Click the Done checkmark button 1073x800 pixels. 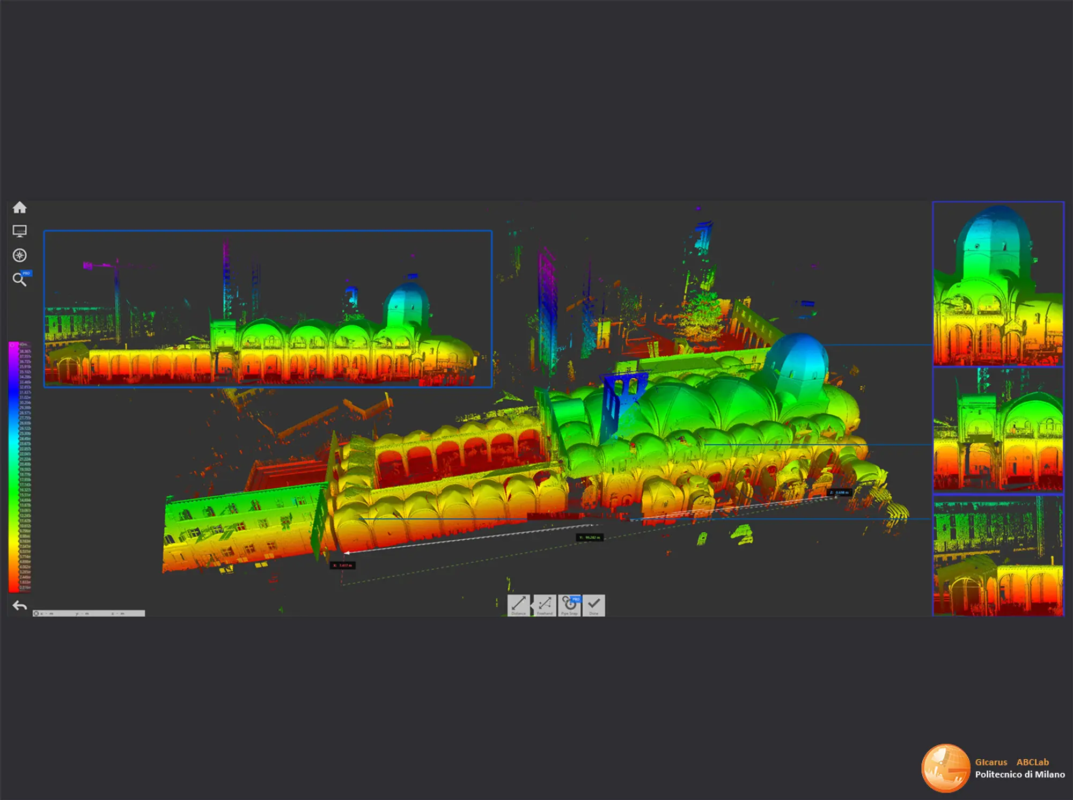(594, 605)
